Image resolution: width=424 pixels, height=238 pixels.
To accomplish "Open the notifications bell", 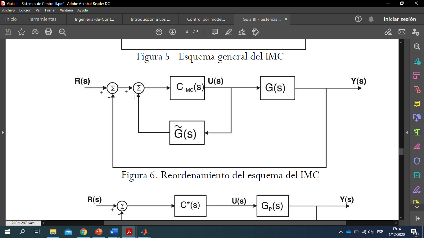I will point(371,19).
